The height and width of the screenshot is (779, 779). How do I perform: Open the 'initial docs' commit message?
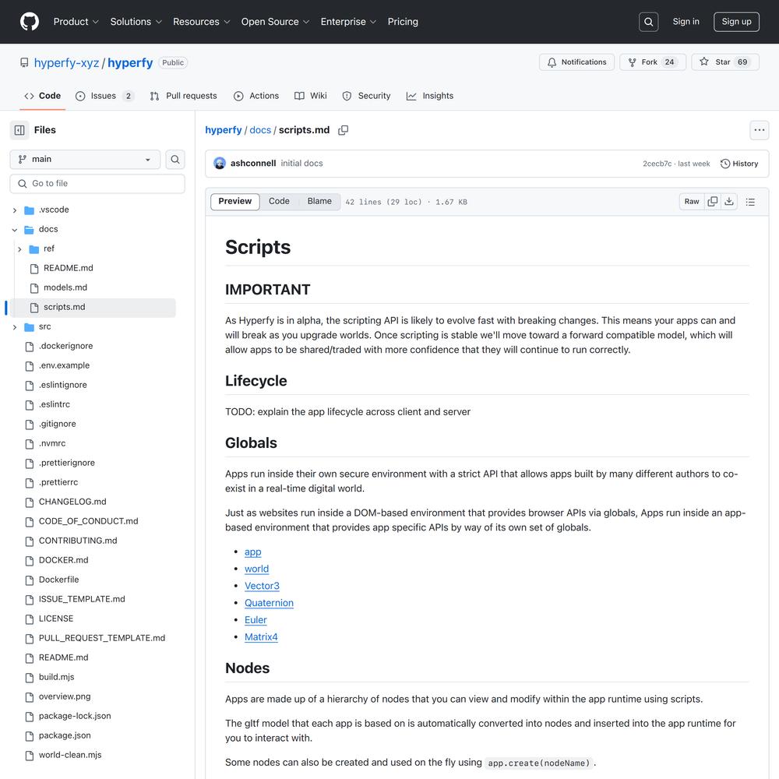(x=301, y=164)
